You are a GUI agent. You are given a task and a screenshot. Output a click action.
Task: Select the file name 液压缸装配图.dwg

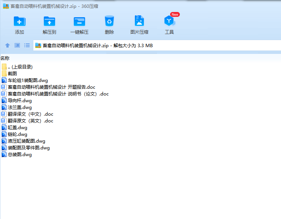pos(27,141)
